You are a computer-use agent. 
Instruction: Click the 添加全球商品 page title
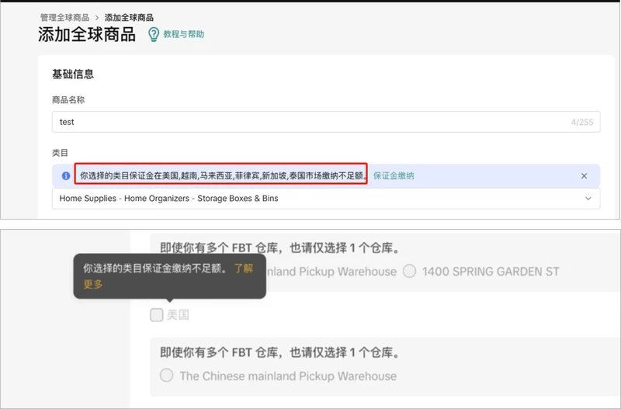pos(86,35)
